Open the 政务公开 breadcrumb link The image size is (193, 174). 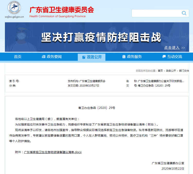click(171, 71)
